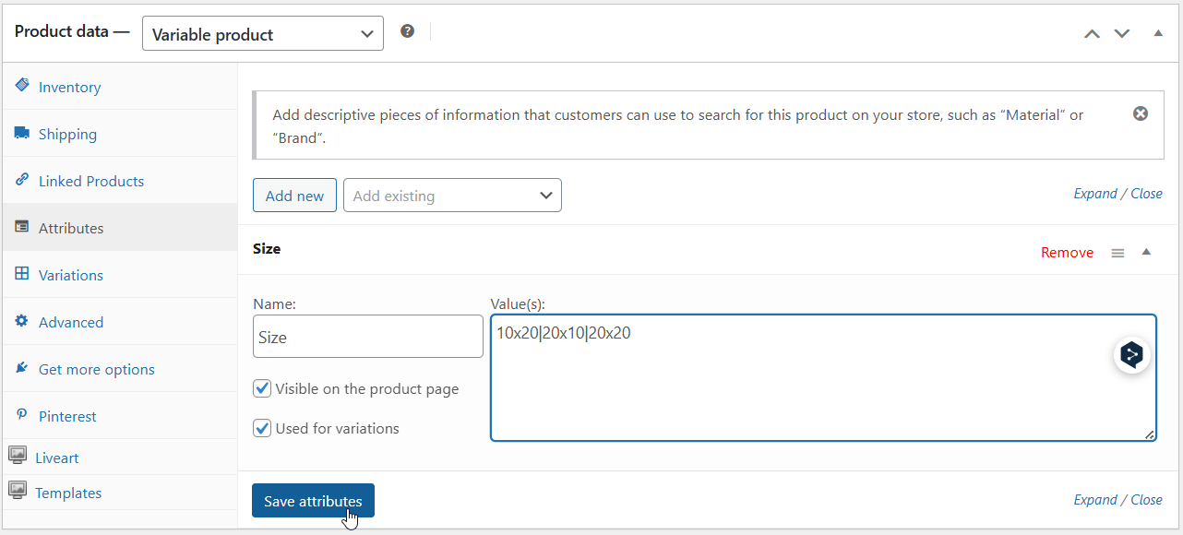Switch to the Variations tab
The height and width of the screenshot is (535, 1183).
tap(70, 275)
